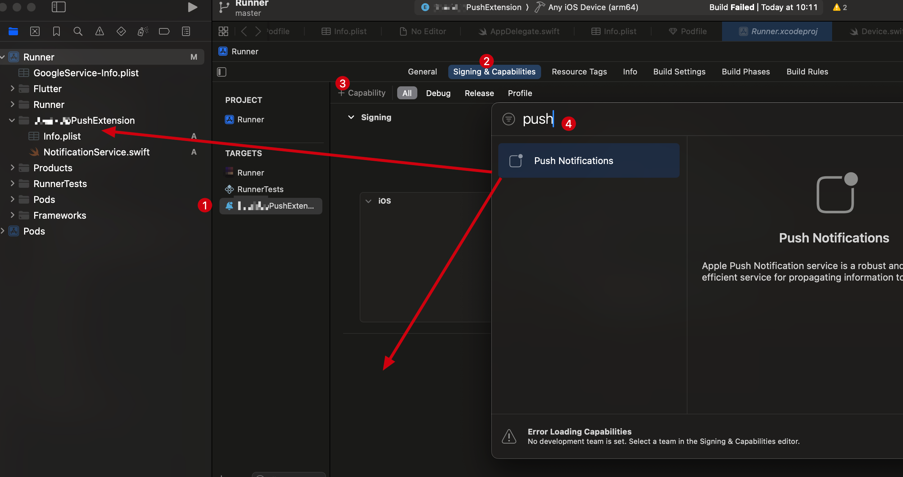Click the Add Capability button
The width and height of the screenshot is (903, 477).
point(362,93)
